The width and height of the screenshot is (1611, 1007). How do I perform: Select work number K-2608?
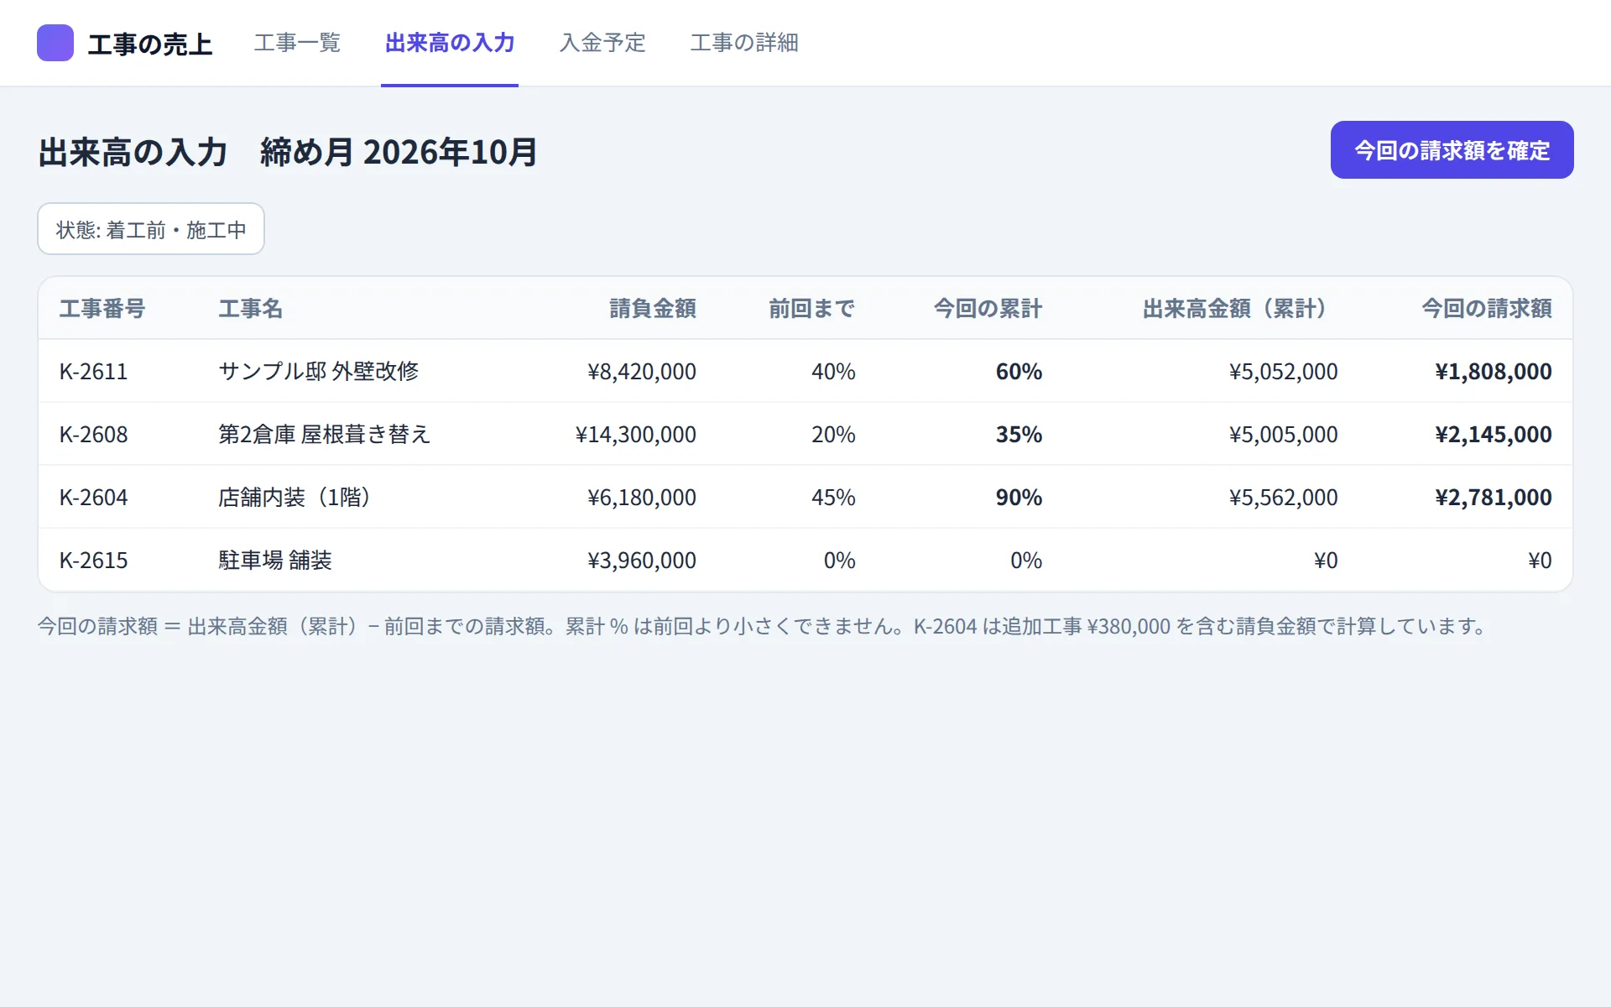pos(93,435)
